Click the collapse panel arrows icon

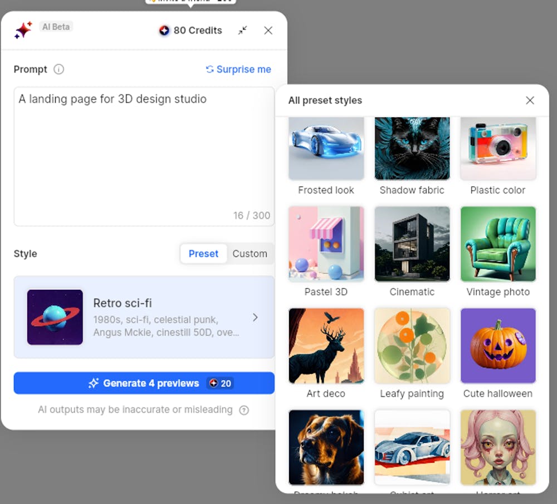(242, 31)
